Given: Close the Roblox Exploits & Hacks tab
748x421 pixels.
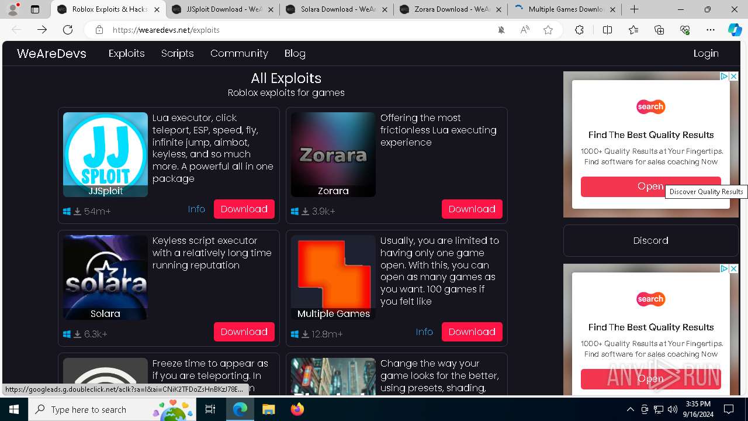Looking at the screenshot, I should (x=156, y=9).
